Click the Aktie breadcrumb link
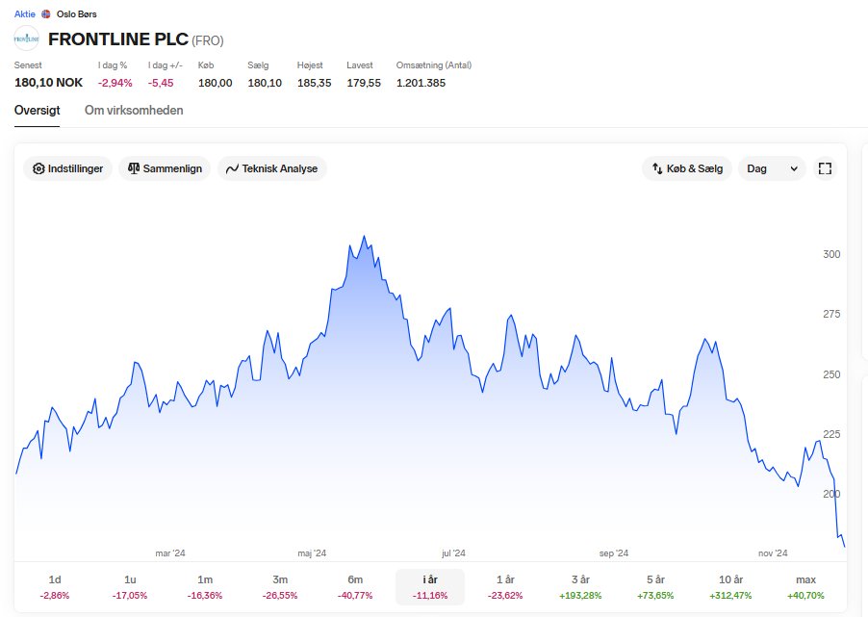Viewport: 868px width, 617px height. (25, 13)
